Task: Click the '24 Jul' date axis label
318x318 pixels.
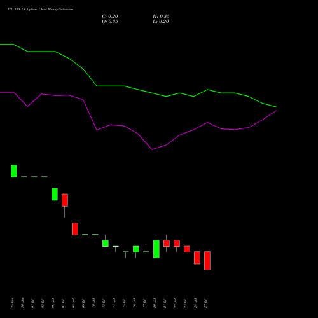Action: (195, 303)
